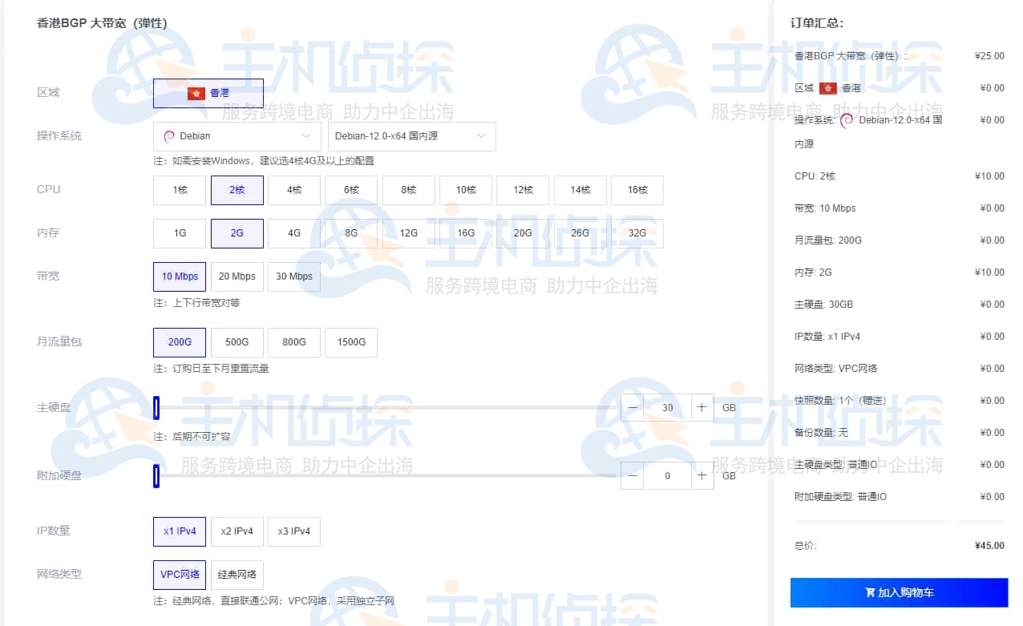1023x626 pixels.
Task: Click the plus stepper for 附加硬盘
Action: 702,475
